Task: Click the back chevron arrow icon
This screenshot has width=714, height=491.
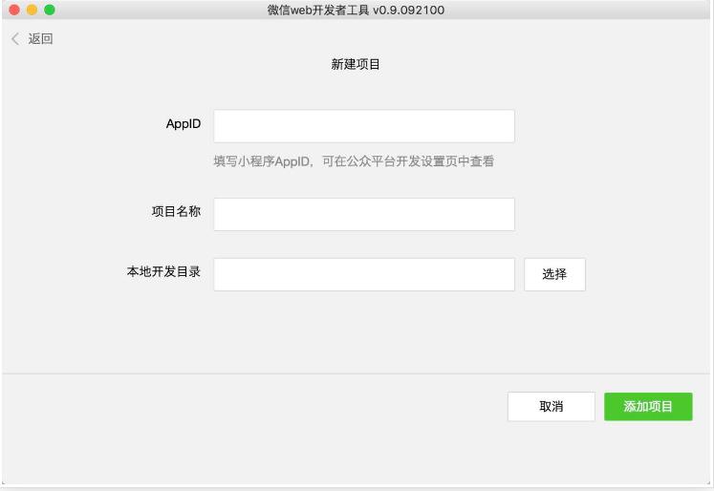Action: [x=15, y=38]
